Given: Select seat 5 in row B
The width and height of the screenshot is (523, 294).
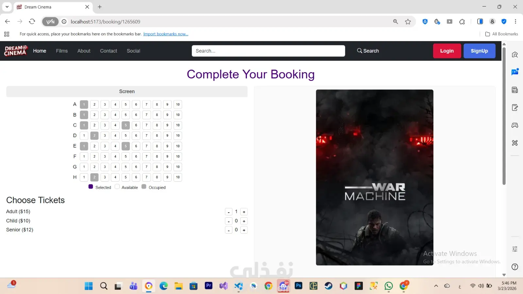Looking at the screenshot, I should 126,115.
